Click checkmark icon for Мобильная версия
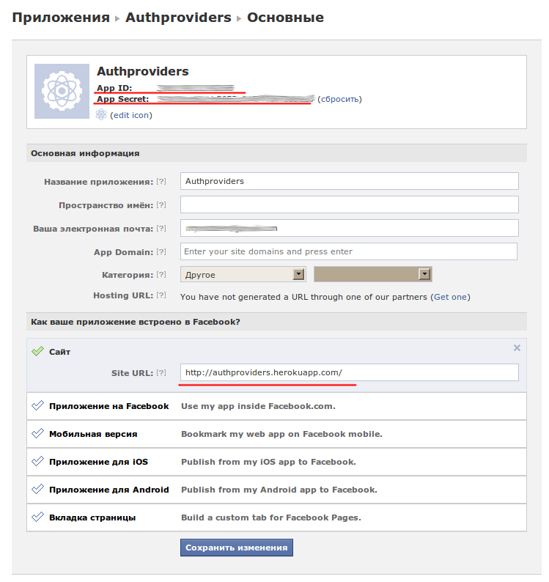Image resolution: width=549 pixels, height=582 pixels. [38, 434]
